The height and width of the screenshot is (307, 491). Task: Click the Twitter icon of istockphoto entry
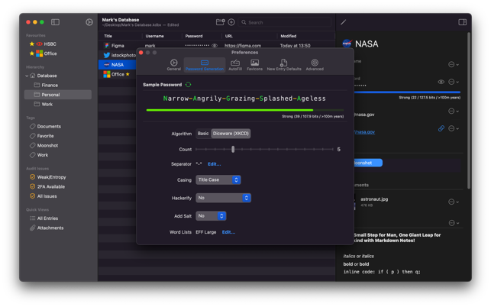[x=107, y=55]
